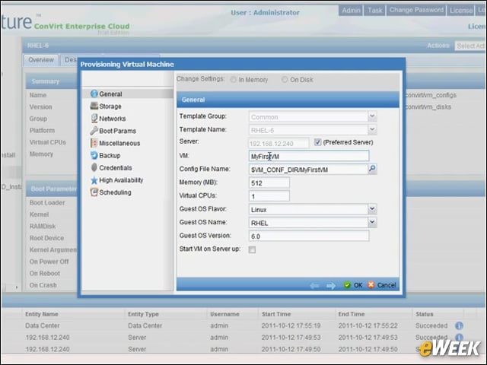Screen dimensions: 487x365
Task: Select the Boot Params section label
Action: point(117,131)
